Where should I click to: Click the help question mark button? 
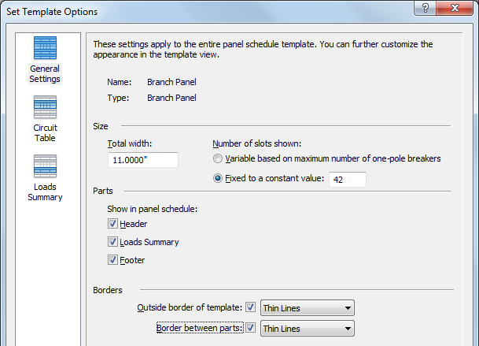426,8
